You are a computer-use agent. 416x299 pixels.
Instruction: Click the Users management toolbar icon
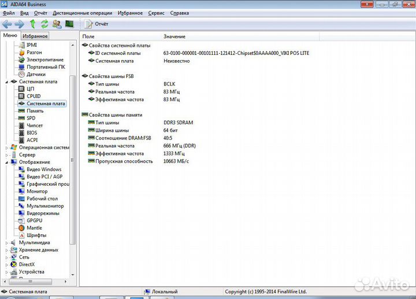[x=57, y=24]
